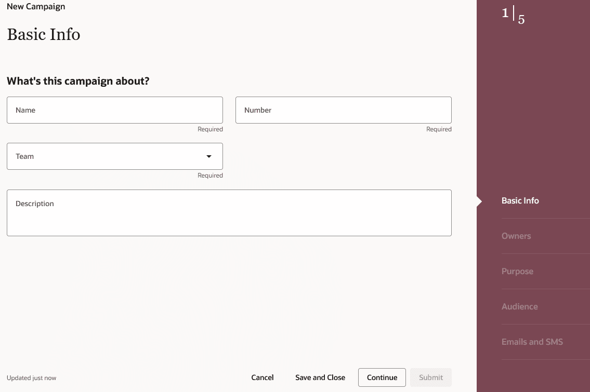Click the disabled Submit button

point(430,377)
